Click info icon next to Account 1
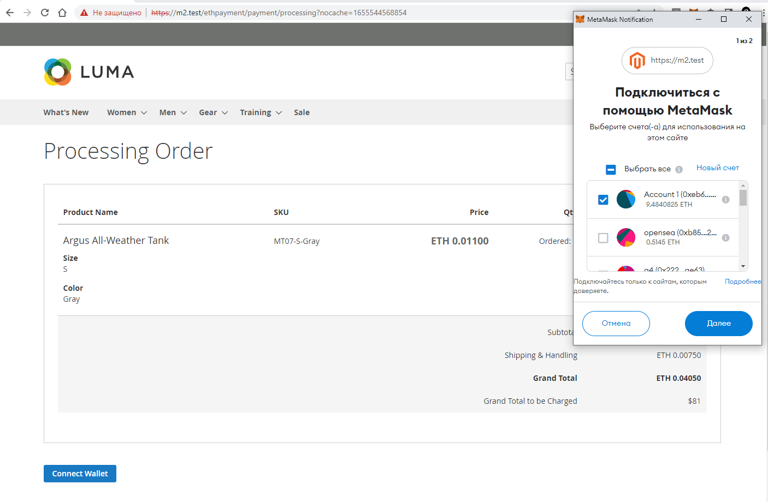The image size is (768, 502). pos(725,200)
